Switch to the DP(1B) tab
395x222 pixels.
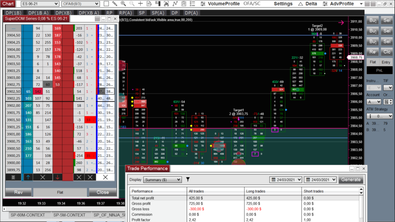tap(14, 13)
